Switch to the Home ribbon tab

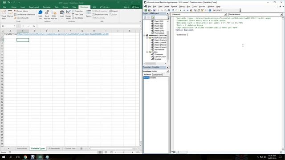point(14,7)
